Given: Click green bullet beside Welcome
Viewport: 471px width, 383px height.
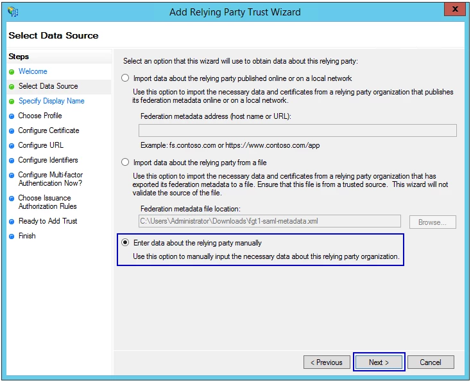Looking at the screenshot, I should (12, 72).
